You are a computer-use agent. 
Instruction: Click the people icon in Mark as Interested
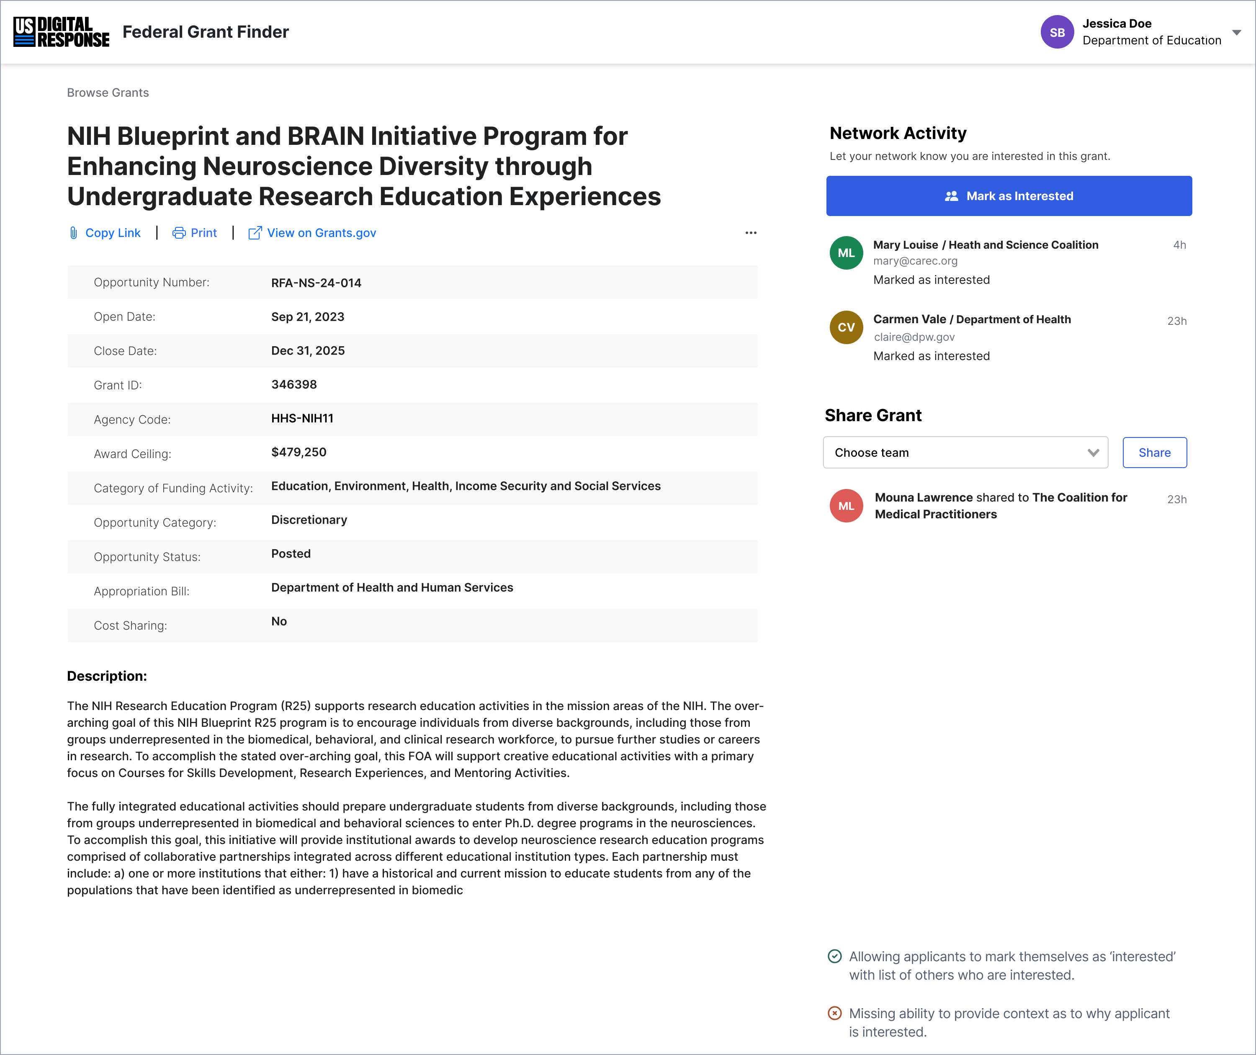click(951, 196)
